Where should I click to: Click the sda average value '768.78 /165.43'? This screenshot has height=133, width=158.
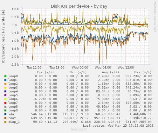[107, 114]
